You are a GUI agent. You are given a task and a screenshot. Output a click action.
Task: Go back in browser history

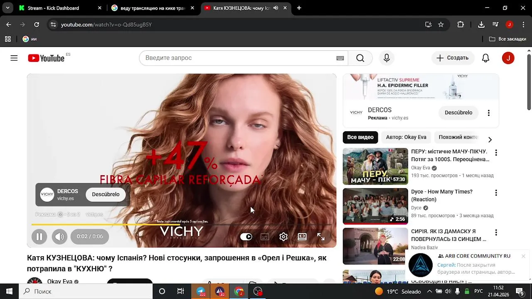click(9, 25)
